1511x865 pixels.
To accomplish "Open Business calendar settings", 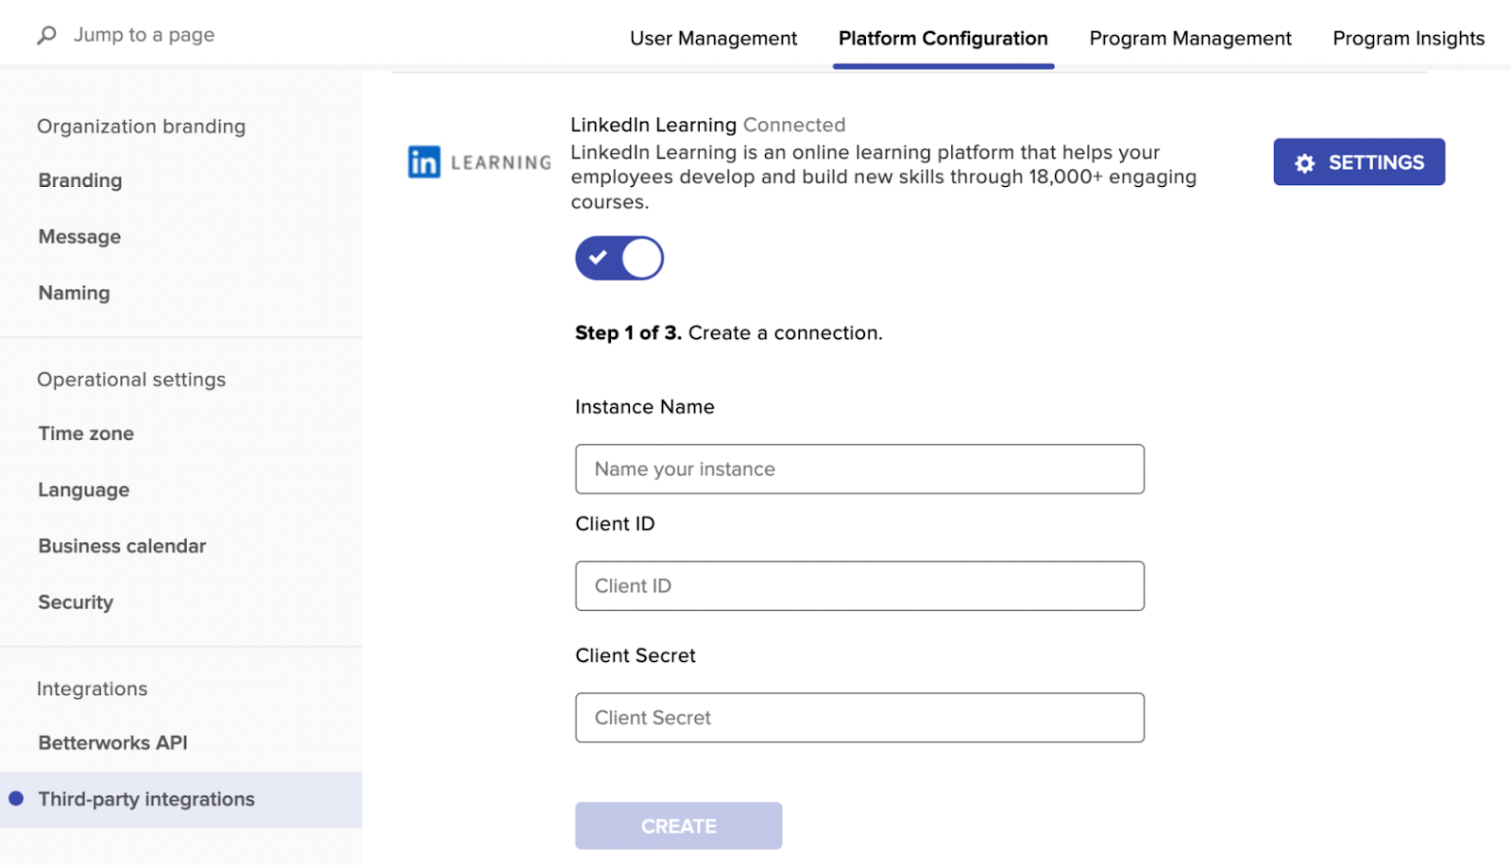I will 122,546.
